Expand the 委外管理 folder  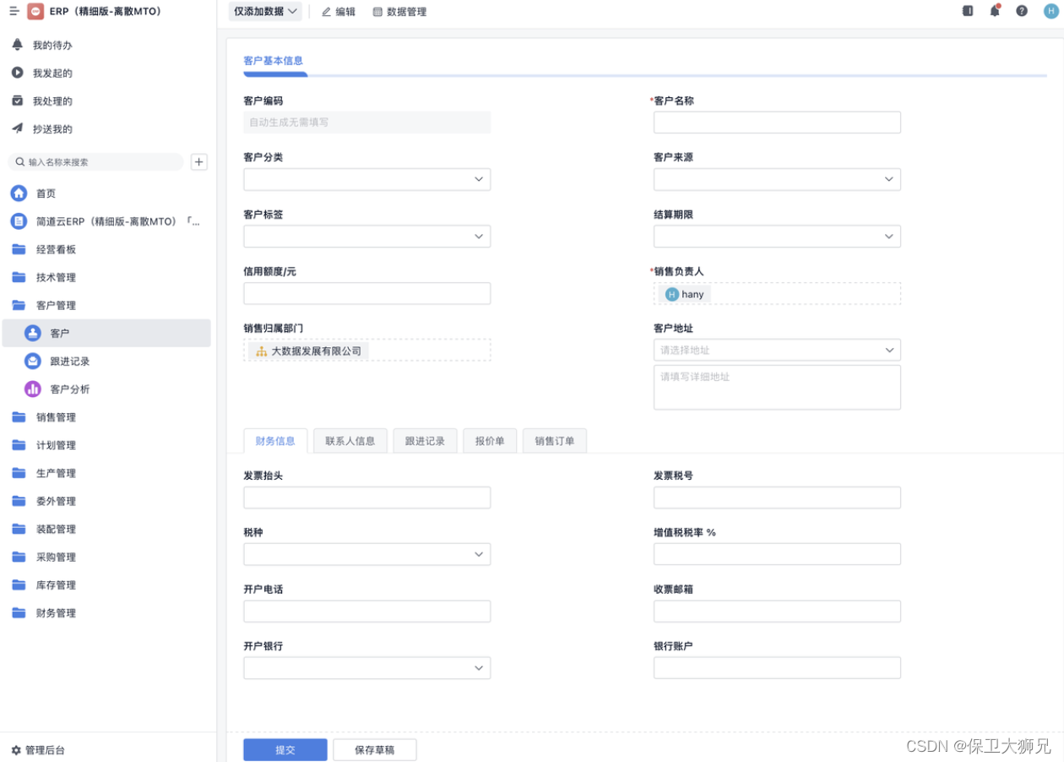click(19, 500)
